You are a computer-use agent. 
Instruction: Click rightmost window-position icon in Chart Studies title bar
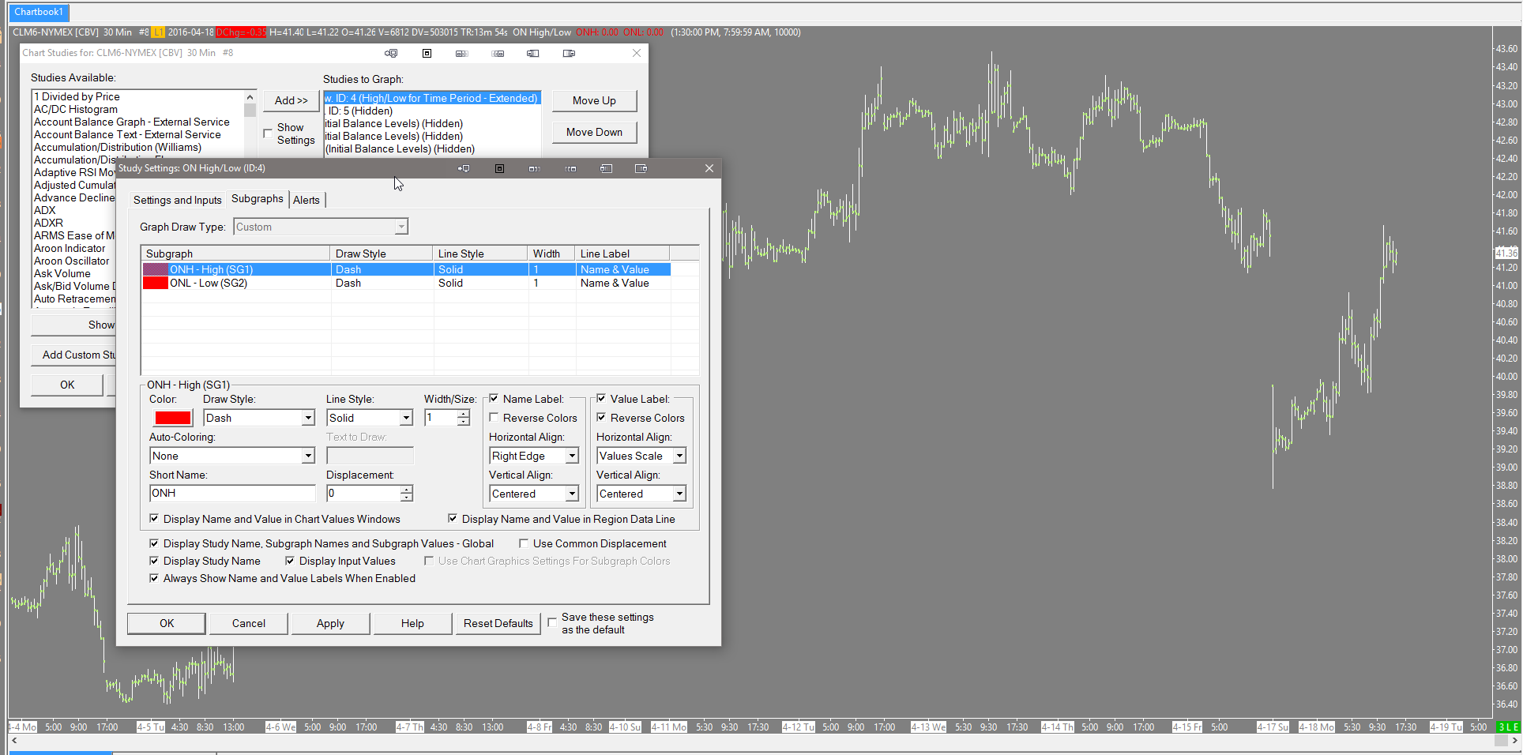pos(569,53)
